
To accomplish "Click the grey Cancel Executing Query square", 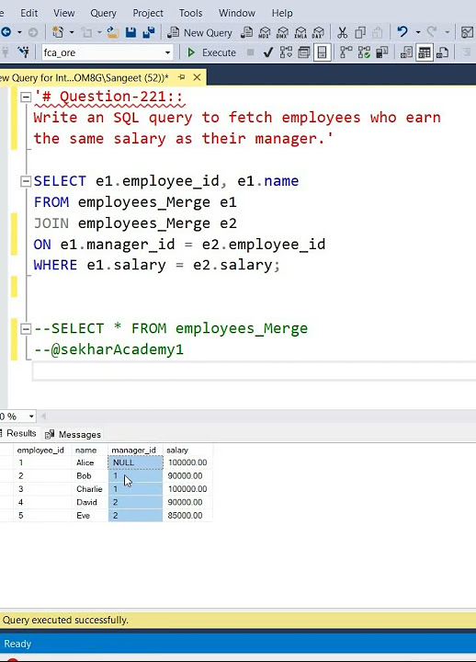I will tap(250, 52).
